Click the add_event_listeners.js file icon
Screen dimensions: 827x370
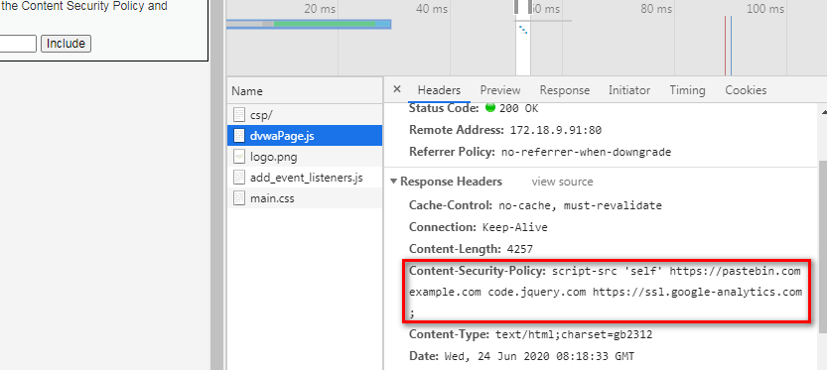pos(239,178)
